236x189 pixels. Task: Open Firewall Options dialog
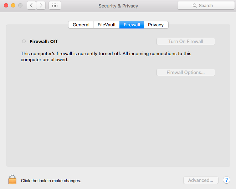coord(186,72)
